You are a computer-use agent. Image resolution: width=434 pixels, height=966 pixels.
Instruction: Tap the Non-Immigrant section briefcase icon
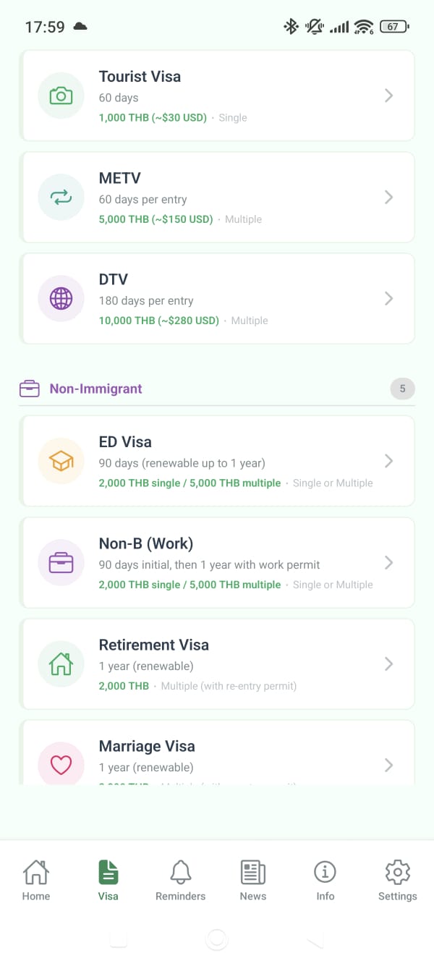(x=29, y=389)
